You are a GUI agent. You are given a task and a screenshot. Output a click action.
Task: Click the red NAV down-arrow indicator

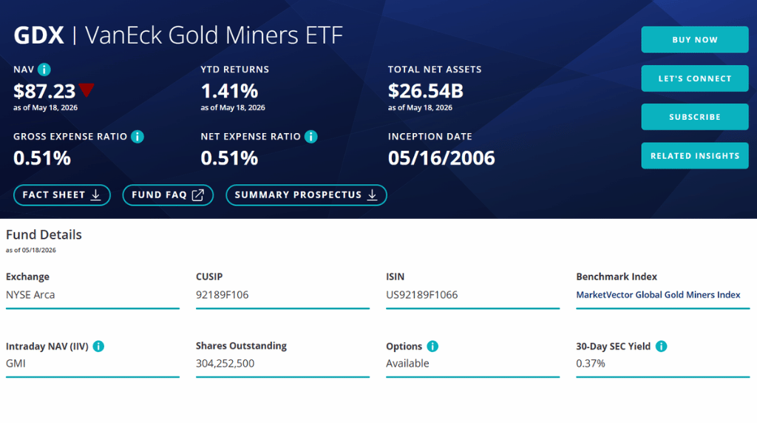tap(86, 89)
